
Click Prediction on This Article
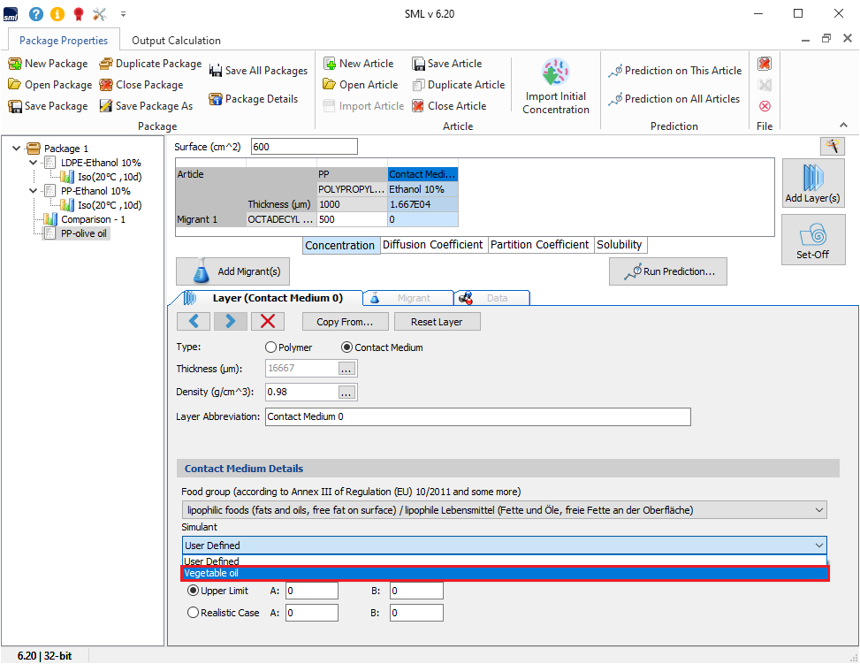(x=675, y=71)
